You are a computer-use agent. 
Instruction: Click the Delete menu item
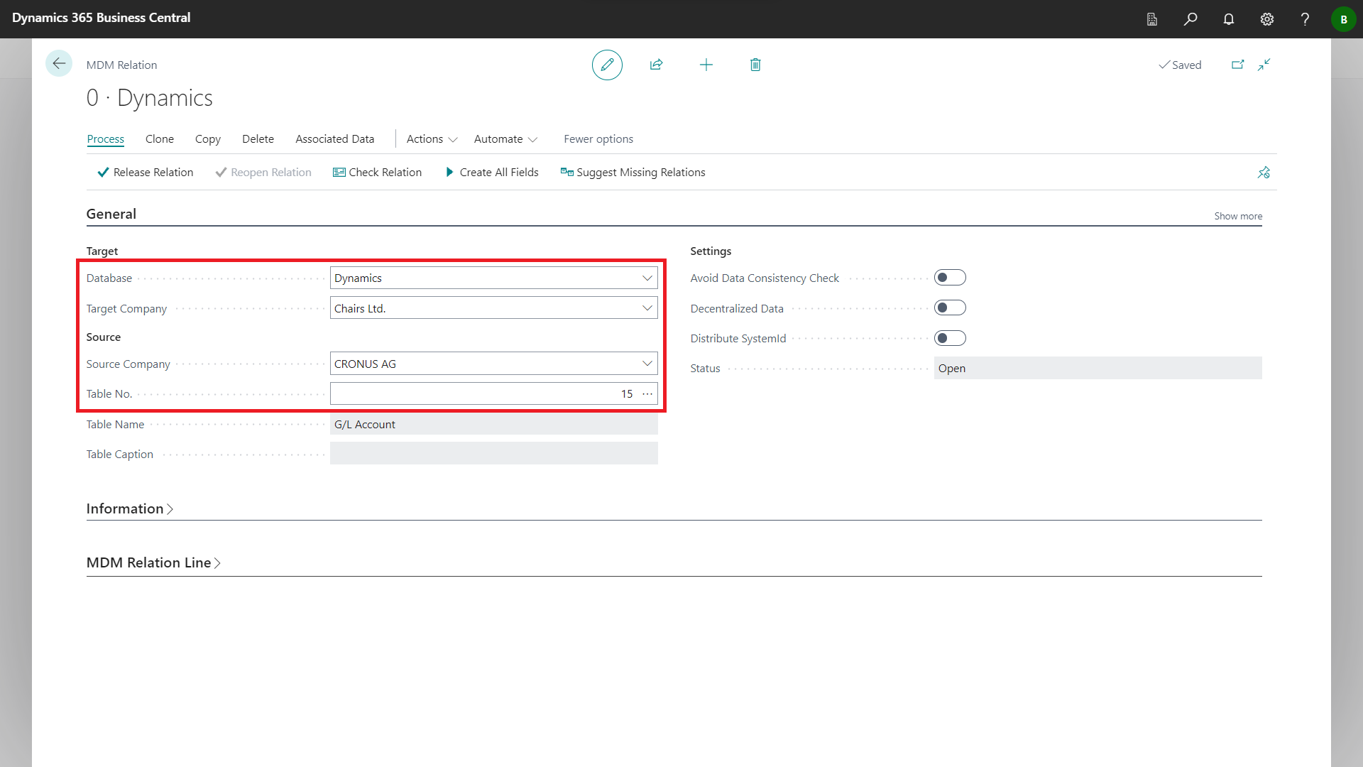tap(258, 139)
